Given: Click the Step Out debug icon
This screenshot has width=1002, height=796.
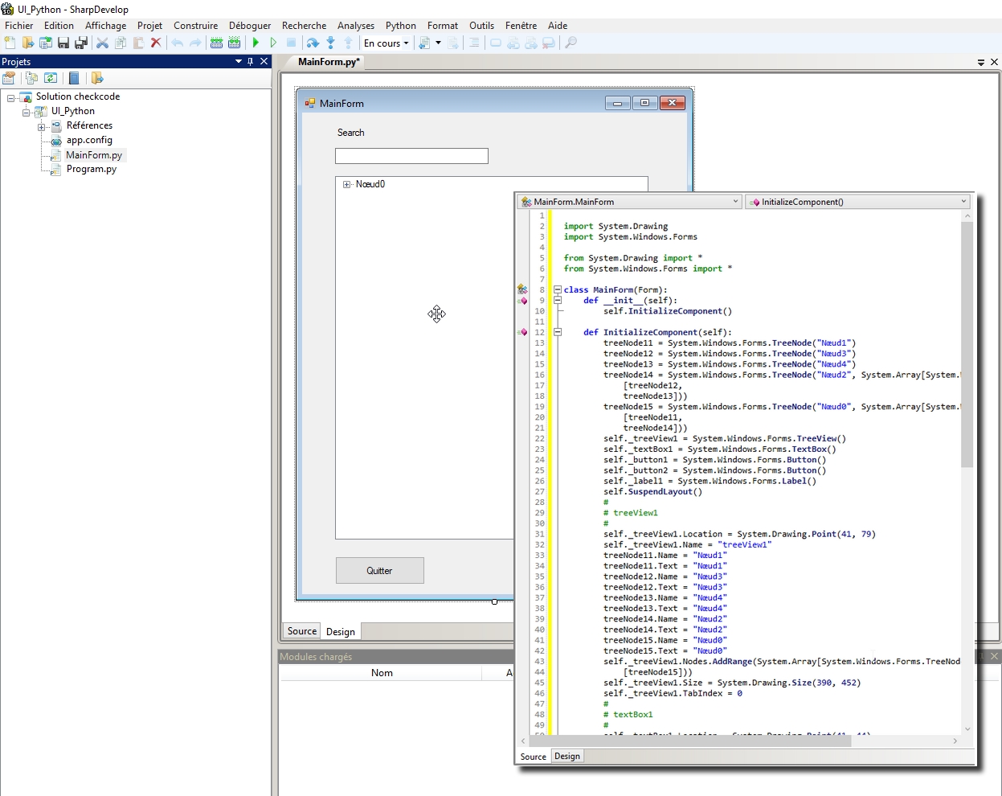Looking at the screenshot, I should pyautogui.click(x=348, y=43).
